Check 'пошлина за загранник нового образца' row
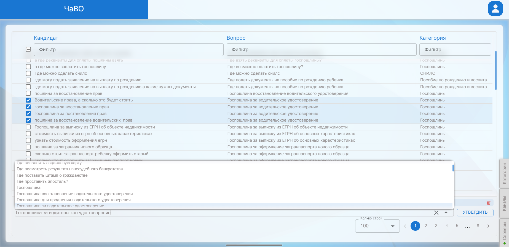Screen dimensions: 509x247 [28, 147]
